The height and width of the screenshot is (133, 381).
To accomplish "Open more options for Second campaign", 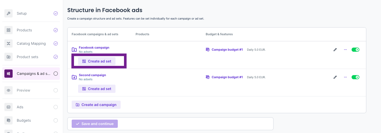I will click(345, 77).
